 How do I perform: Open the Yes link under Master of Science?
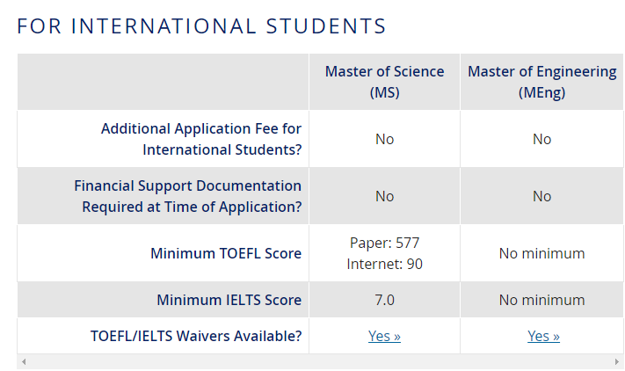[x=384, y=336]
